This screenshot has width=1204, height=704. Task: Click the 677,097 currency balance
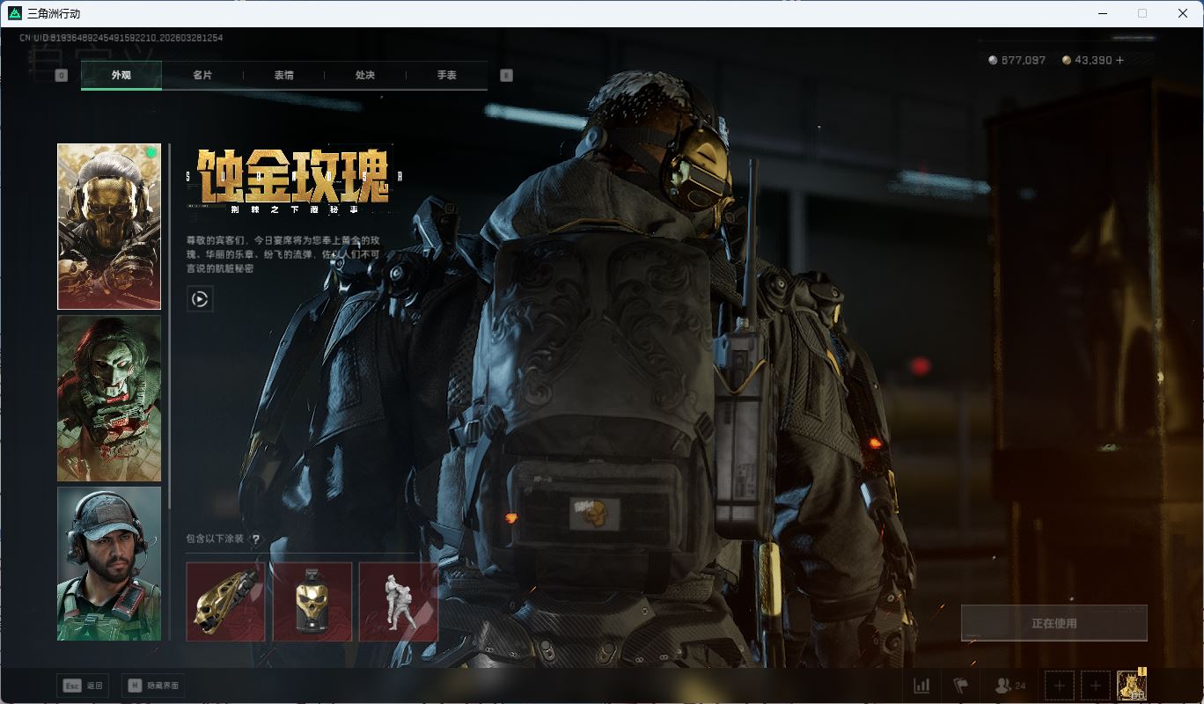click(x=1024, y=60)
